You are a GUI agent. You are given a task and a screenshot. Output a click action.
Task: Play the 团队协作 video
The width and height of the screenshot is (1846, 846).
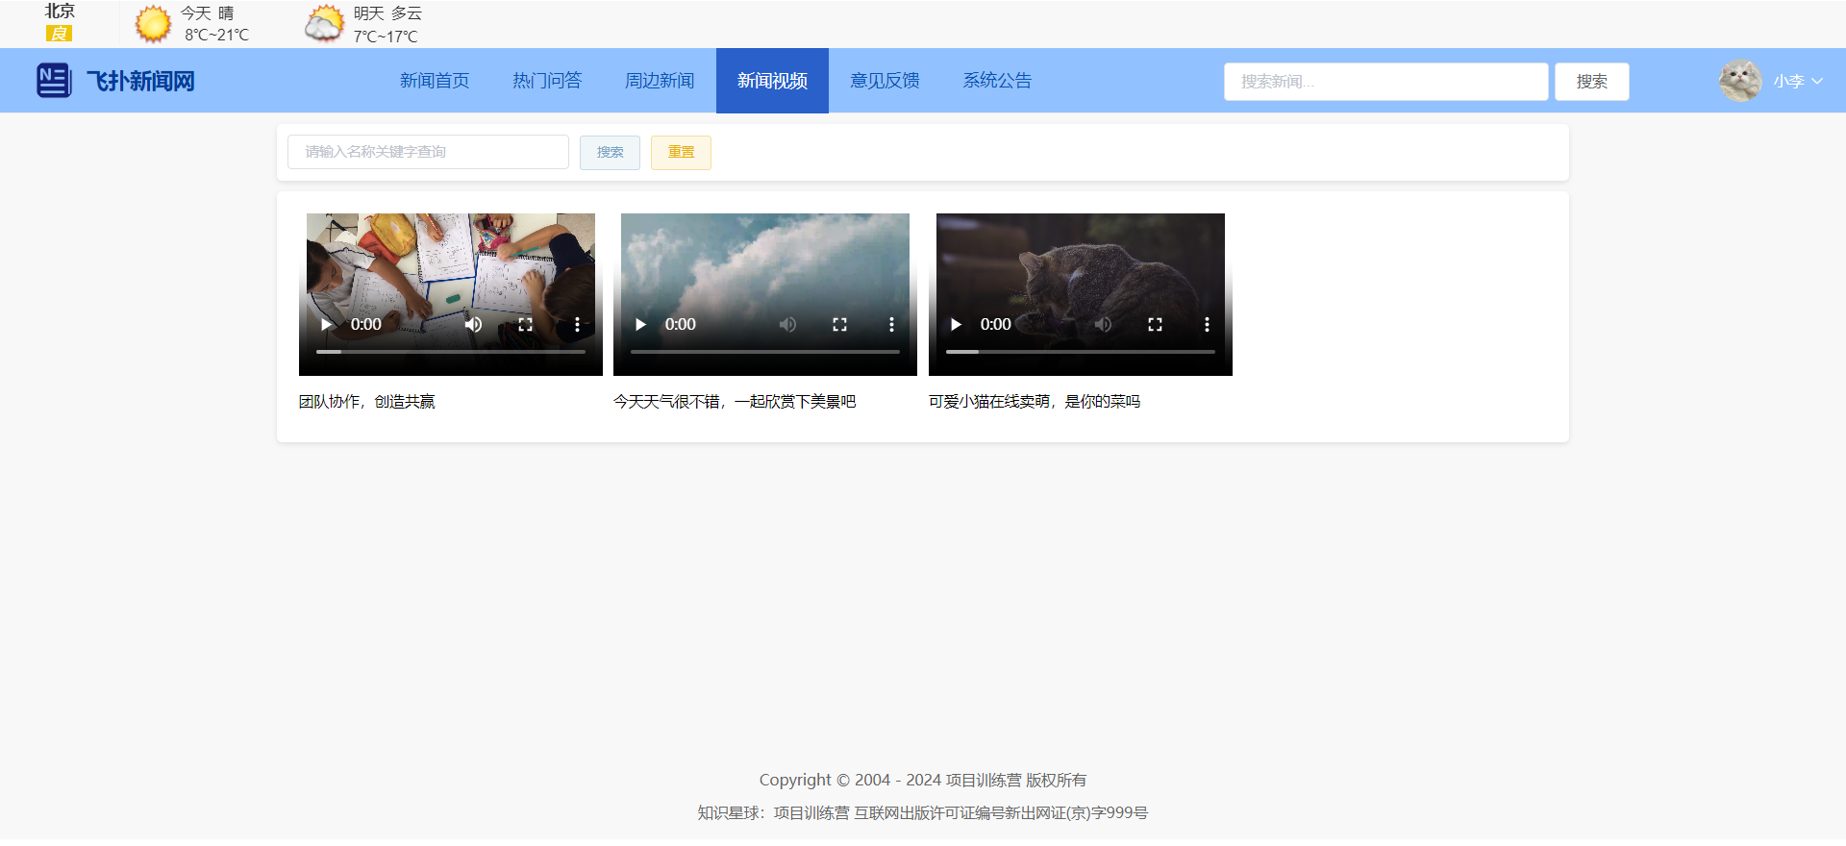[x=327, y=325]
